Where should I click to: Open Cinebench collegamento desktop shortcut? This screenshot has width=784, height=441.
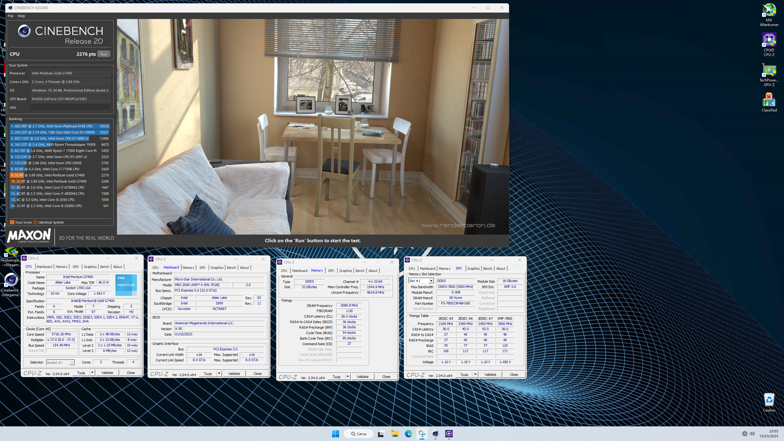(x=11, y=285)
